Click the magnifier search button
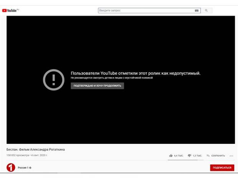The height and width of the screenshot is (178, 238). (x=206, y=10)
